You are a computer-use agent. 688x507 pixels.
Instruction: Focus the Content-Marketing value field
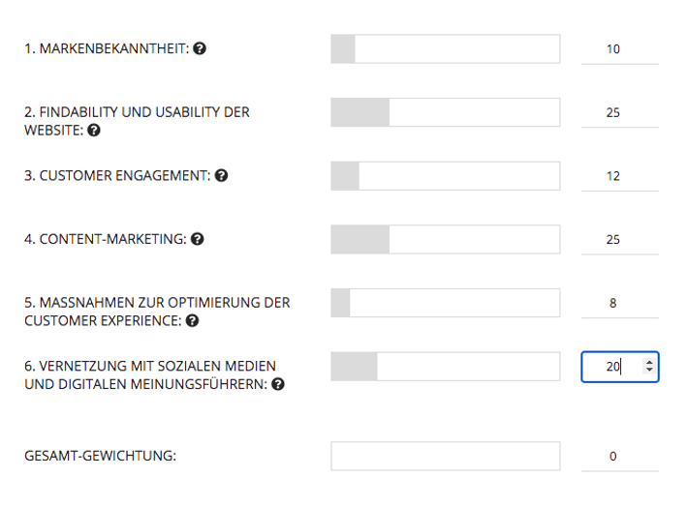tap(620, 240)
